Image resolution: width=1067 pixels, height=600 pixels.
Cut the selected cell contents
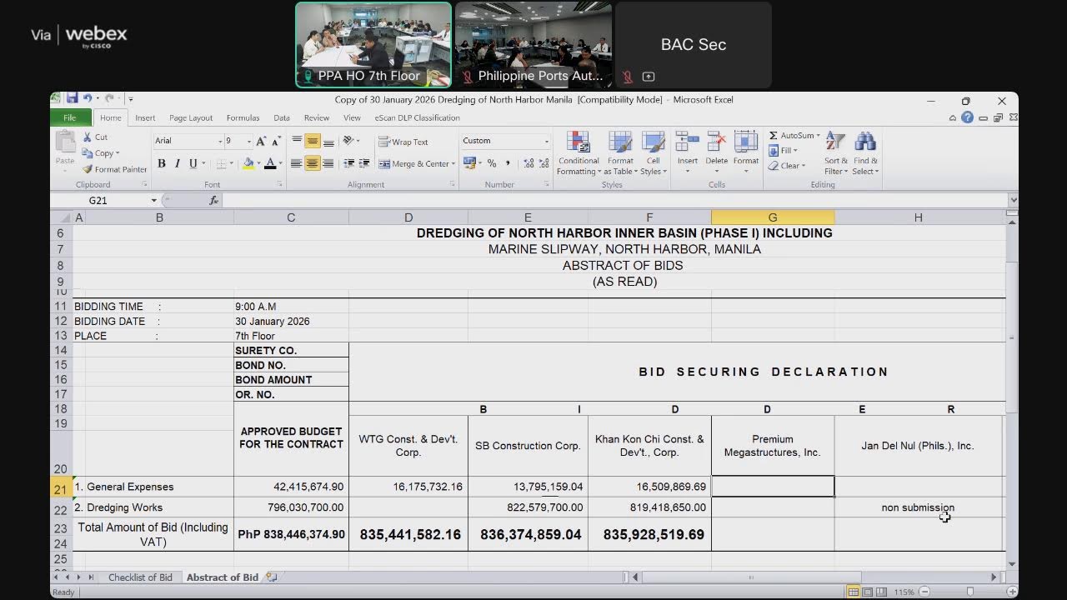click(95, 137)
